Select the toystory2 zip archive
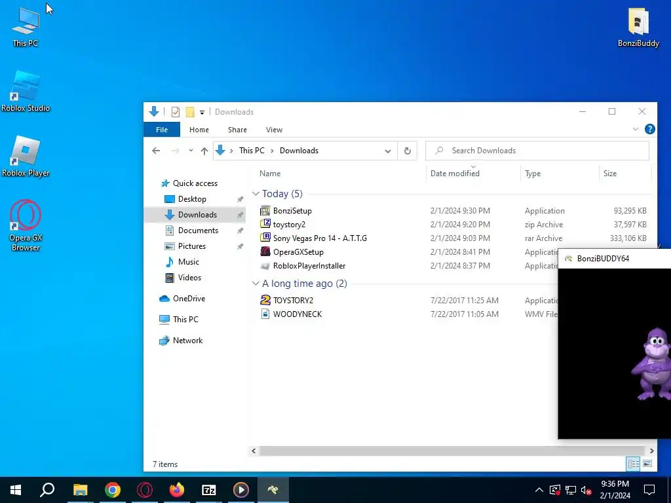This screenshot has width=671, height=503. (289, 224)
